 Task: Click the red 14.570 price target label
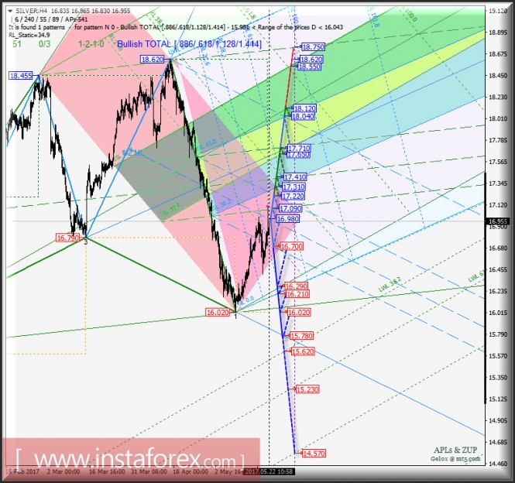click(313, 453)
